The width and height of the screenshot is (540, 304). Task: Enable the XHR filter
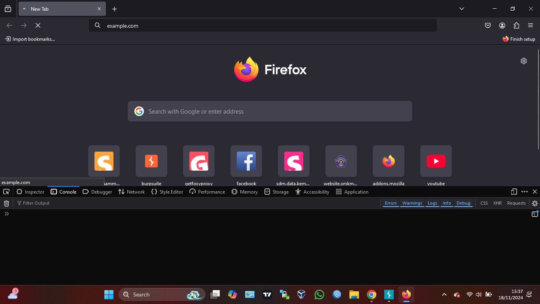pos(497,203)
